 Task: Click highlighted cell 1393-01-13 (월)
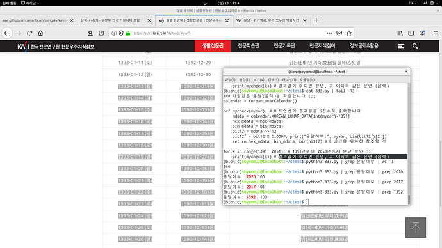click(x=135, y=86)
